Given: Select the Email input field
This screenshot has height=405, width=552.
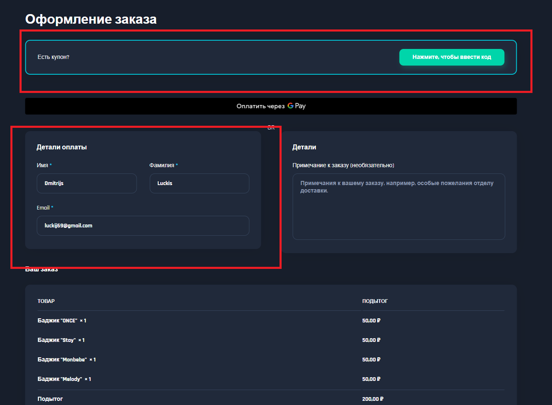Looking at the screenshot, I should click(x=143, y=226).
